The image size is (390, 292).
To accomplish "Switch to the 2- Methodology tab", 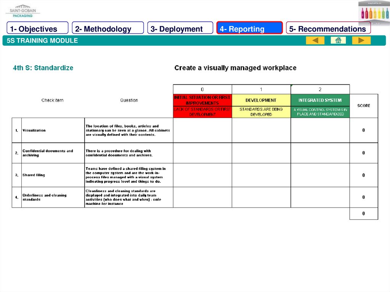I will 108,29.
